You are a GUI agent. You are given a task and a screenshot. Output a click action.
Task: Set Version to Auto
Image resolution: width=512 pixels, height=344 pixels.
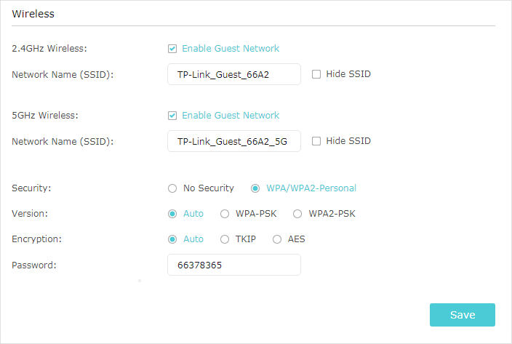pyautogui.click(x=172, y=214)
